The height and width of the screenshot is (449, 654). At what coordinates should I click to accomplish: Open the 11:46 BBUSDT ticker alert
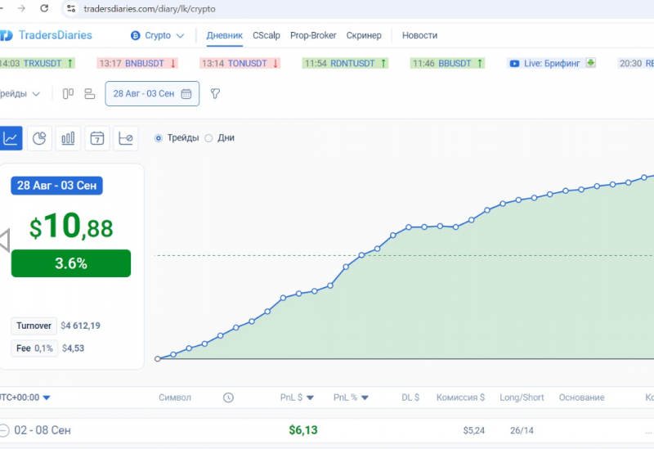447,64
